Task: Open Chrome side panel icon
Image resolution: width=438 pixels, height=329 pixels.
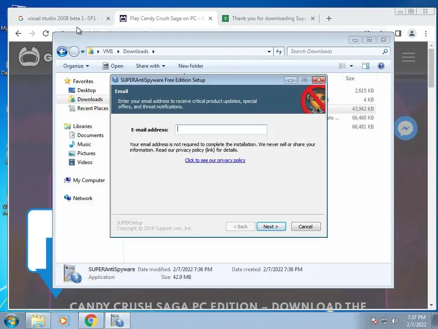Action: click(398, 33)
